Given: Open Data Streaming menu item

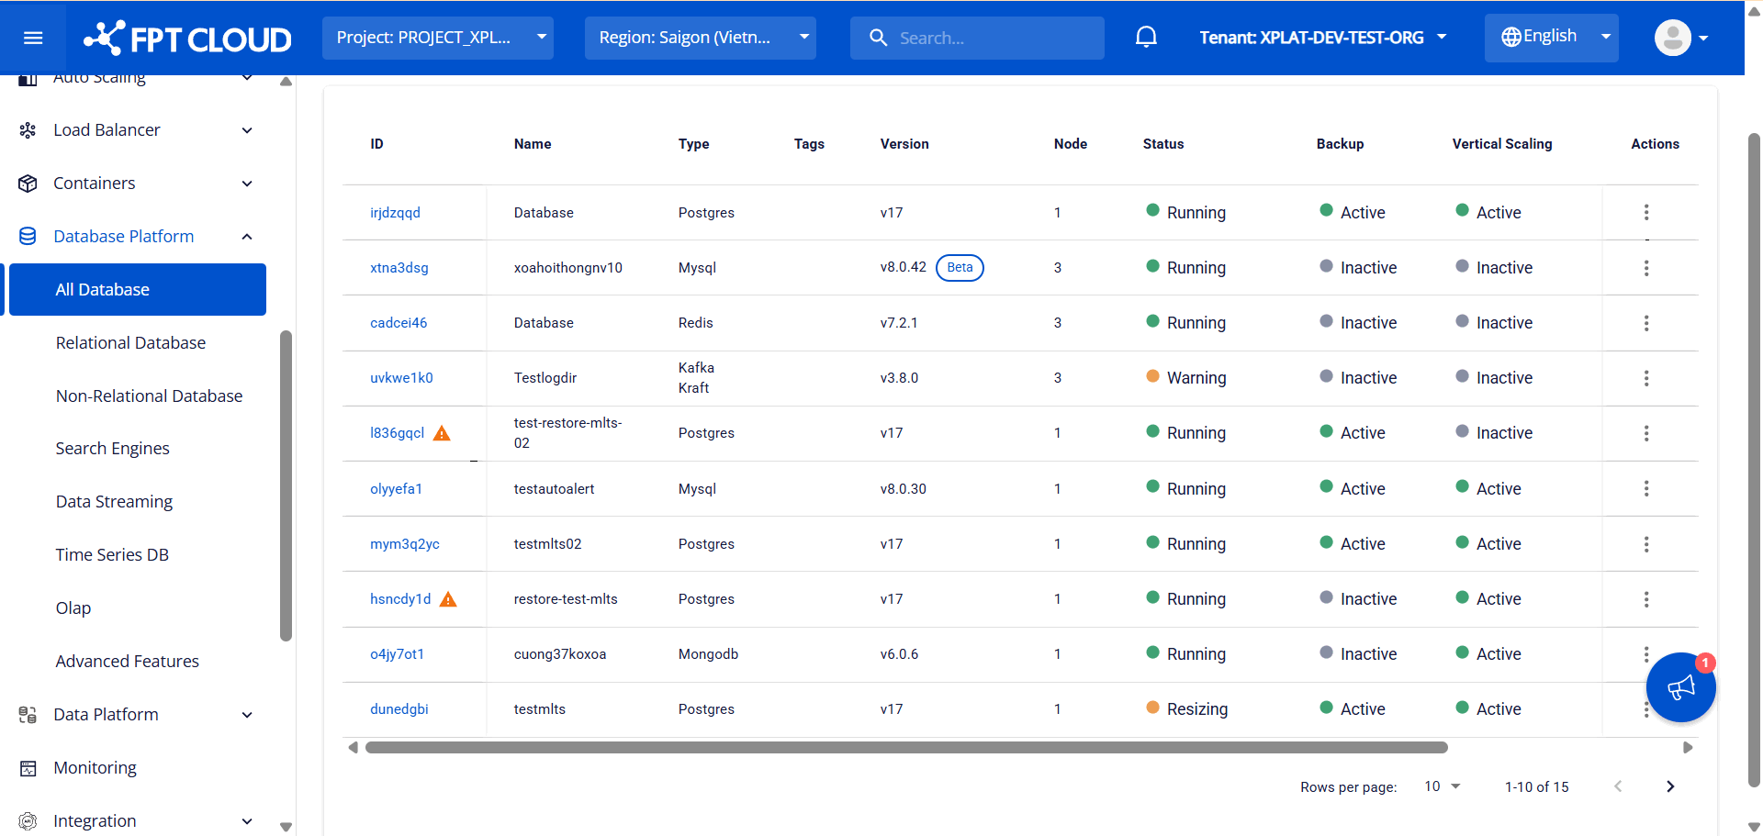Looking at the screenshot, I should click(114, 502).
